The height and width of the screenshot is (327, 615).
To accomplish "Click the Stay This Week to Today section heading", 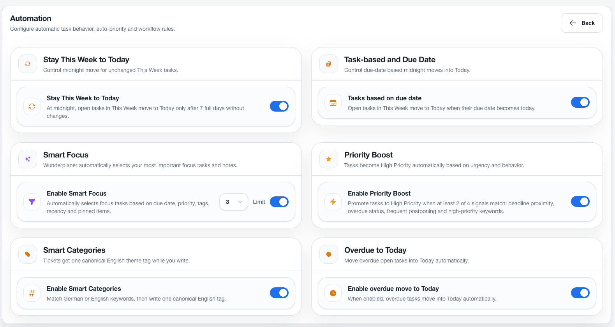I will tap(86, 59).
